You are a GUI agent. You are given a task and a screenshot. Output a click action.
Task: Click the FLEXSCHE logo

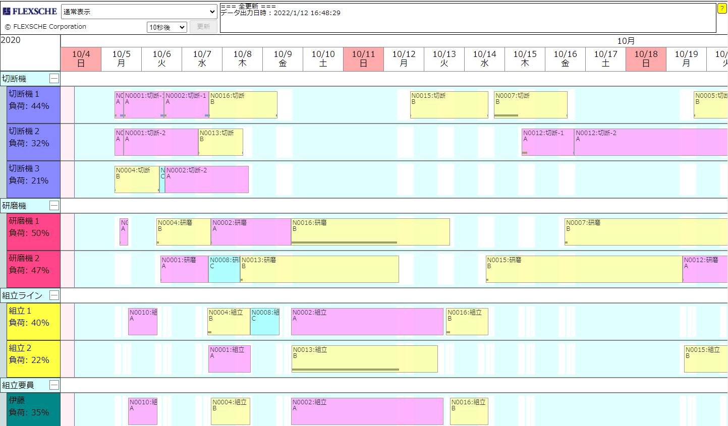click(30, 11)
